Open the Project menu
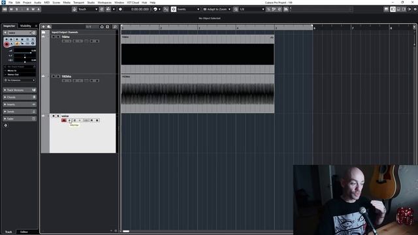This screenshot has width=418, height=235. [27, 3]
